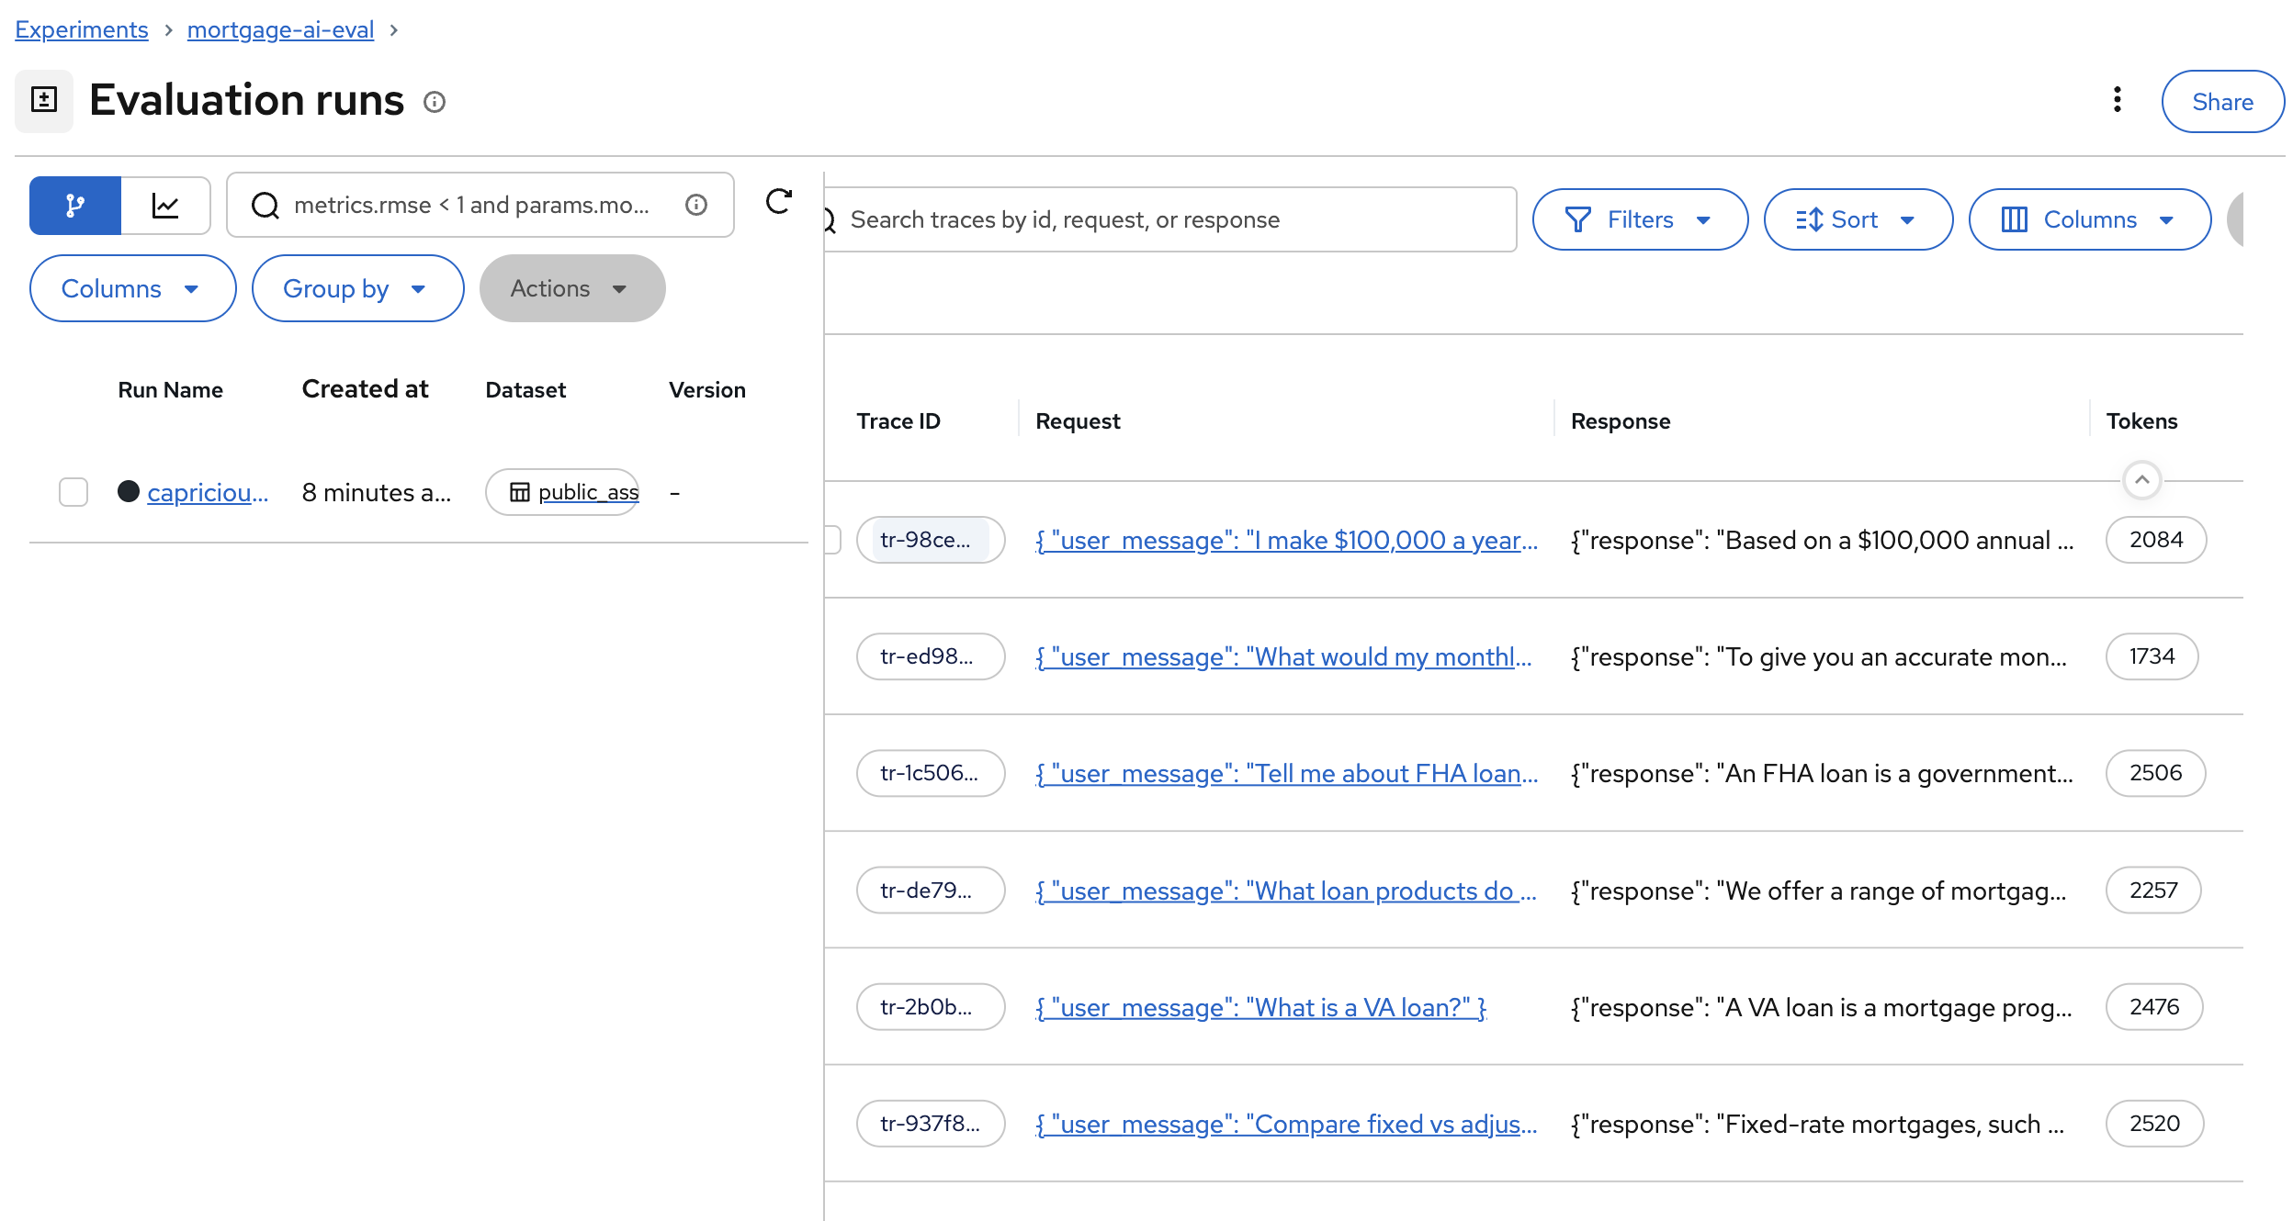Open the traces Filters dropdown
2293x1221 pixels.
1639,220
